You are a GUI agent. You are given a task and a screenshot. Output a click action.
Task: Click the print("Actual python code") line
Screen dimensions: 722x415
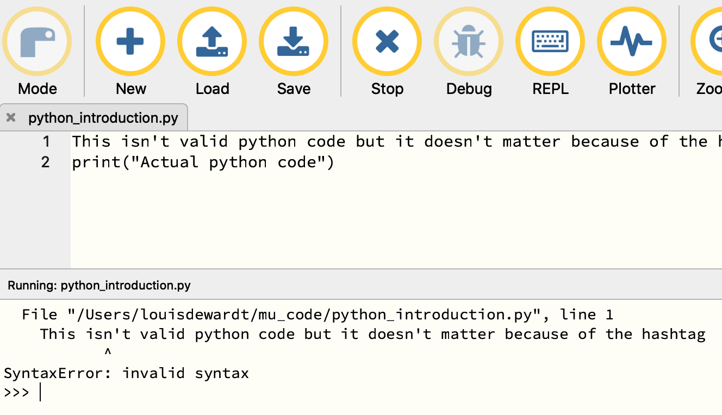click(x=203, y=162)
